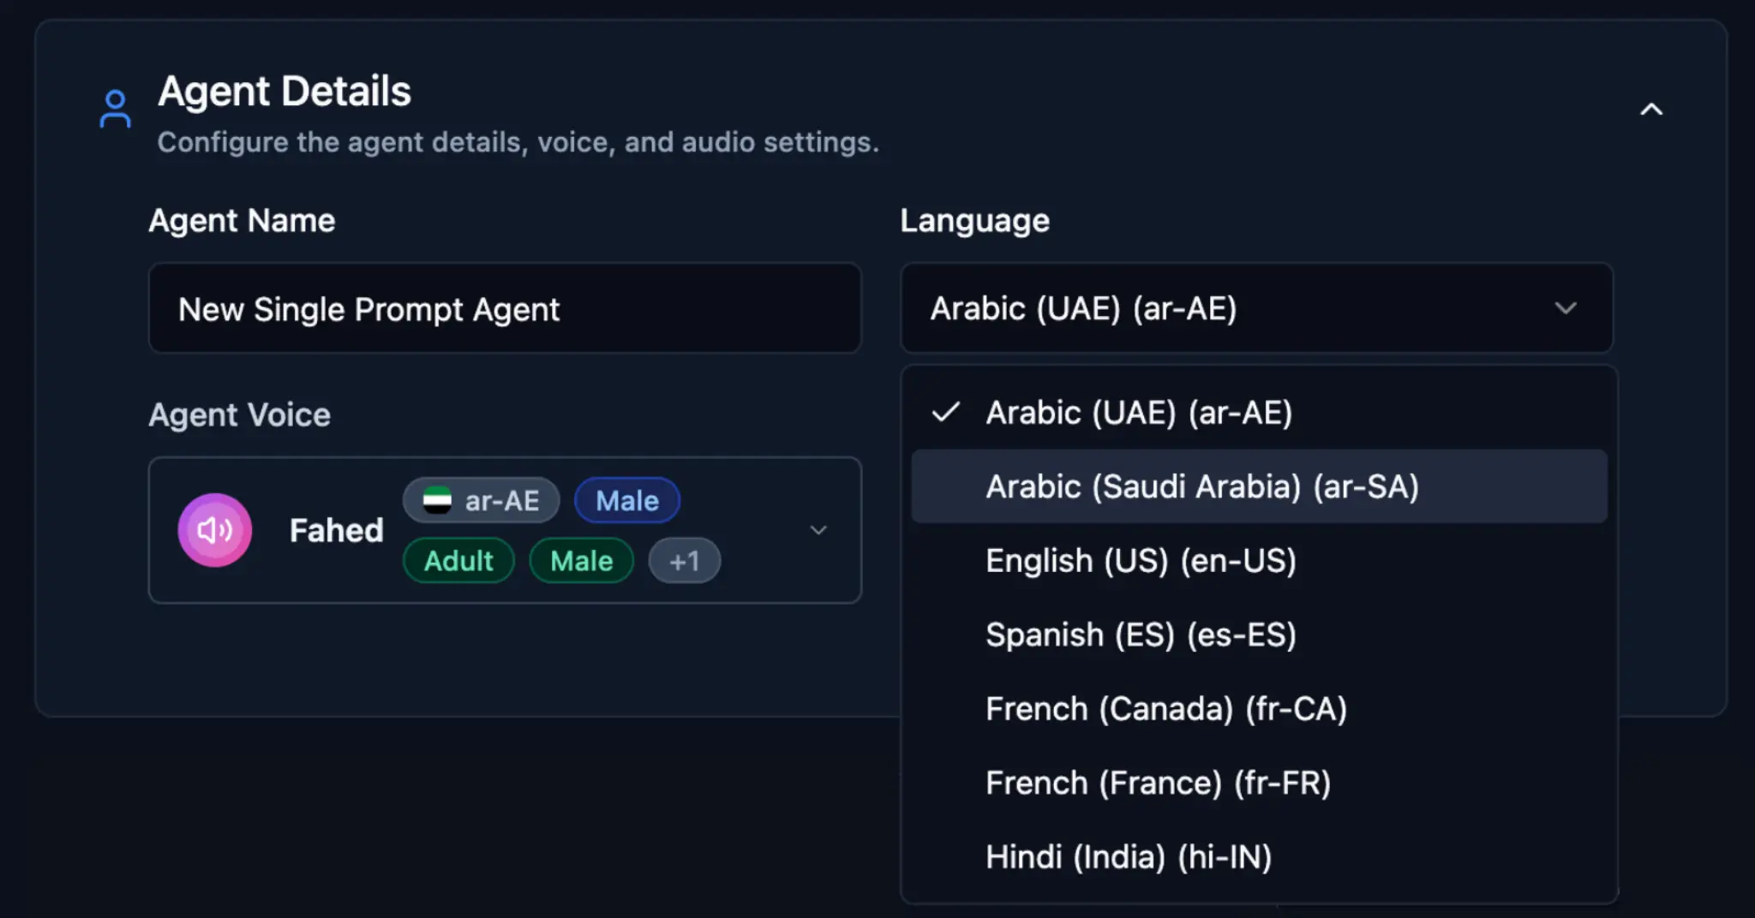1755x918 pixels.
Task: Select Spanish (ES) language option
Action: [x=1140, y=635]
